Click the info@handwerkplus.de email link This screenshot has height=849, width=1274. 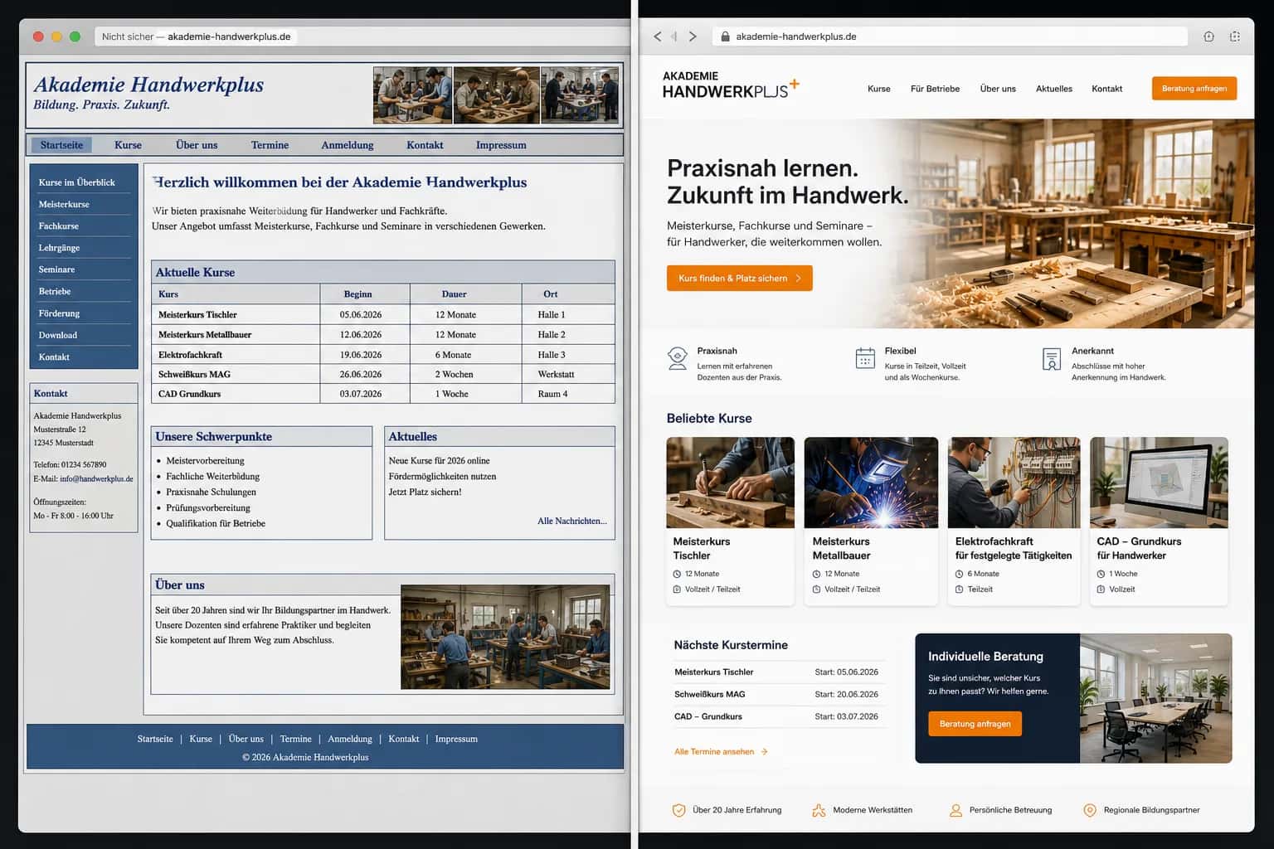click(96, 479)
